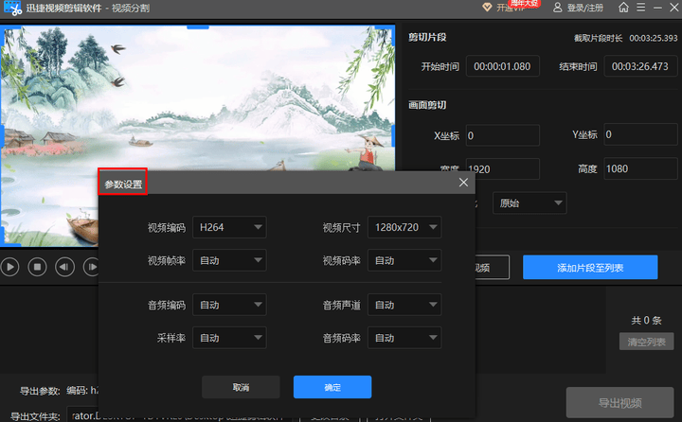The image size is (682, 422).
Task: Step back one frame
Action: 64,267
